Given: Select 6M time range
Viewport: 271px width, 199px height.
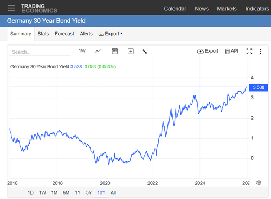Looking at the screenshot, I should tap(66, 192).
